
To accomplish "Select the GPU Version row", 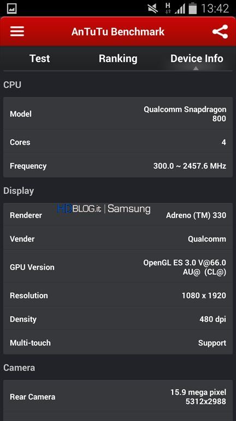I will coord(118,267).
